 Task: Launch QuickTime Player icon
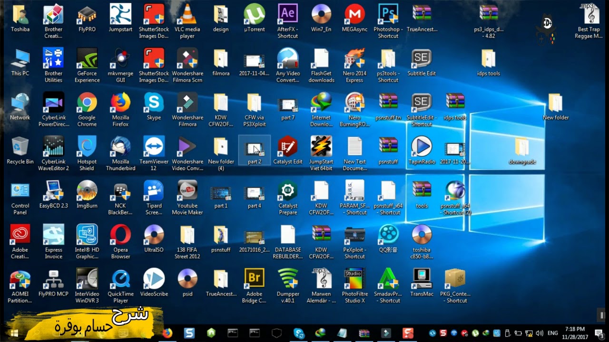pos(120,279)
